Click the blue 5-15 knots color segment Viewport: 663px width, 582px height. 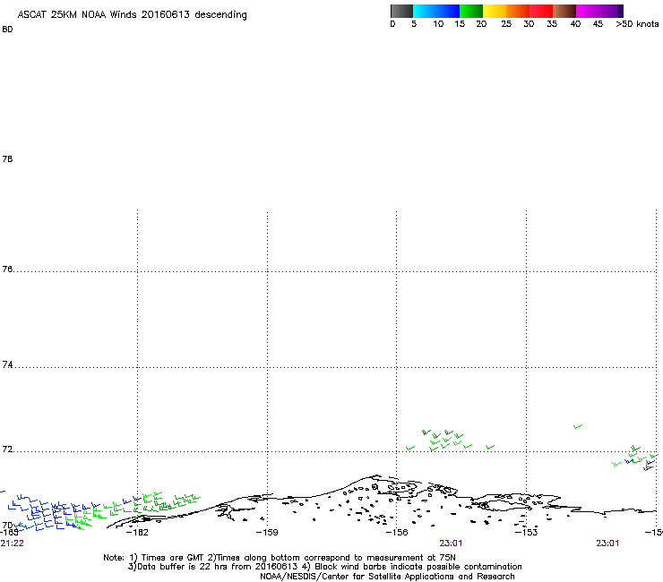coord(436,11)
